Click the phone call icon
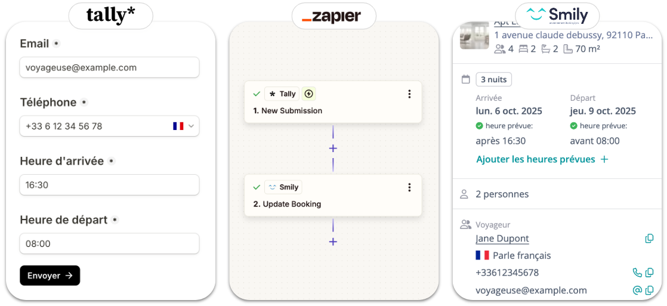The image size is (667, 306). (x=637, y=273)
